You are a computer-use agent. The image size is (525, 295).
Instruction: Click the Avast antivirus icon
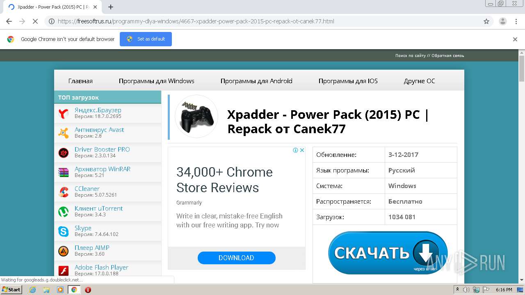[x=63, y=133]
